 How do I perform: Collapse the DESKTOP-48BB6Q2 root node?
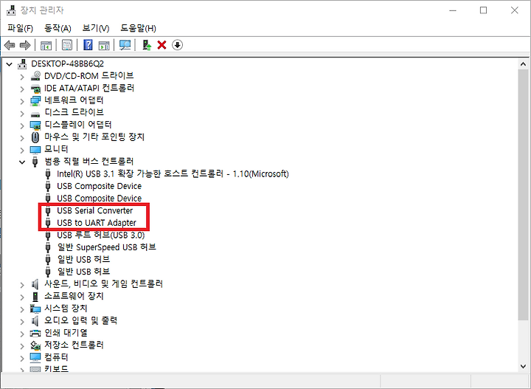tap(9, 64)
